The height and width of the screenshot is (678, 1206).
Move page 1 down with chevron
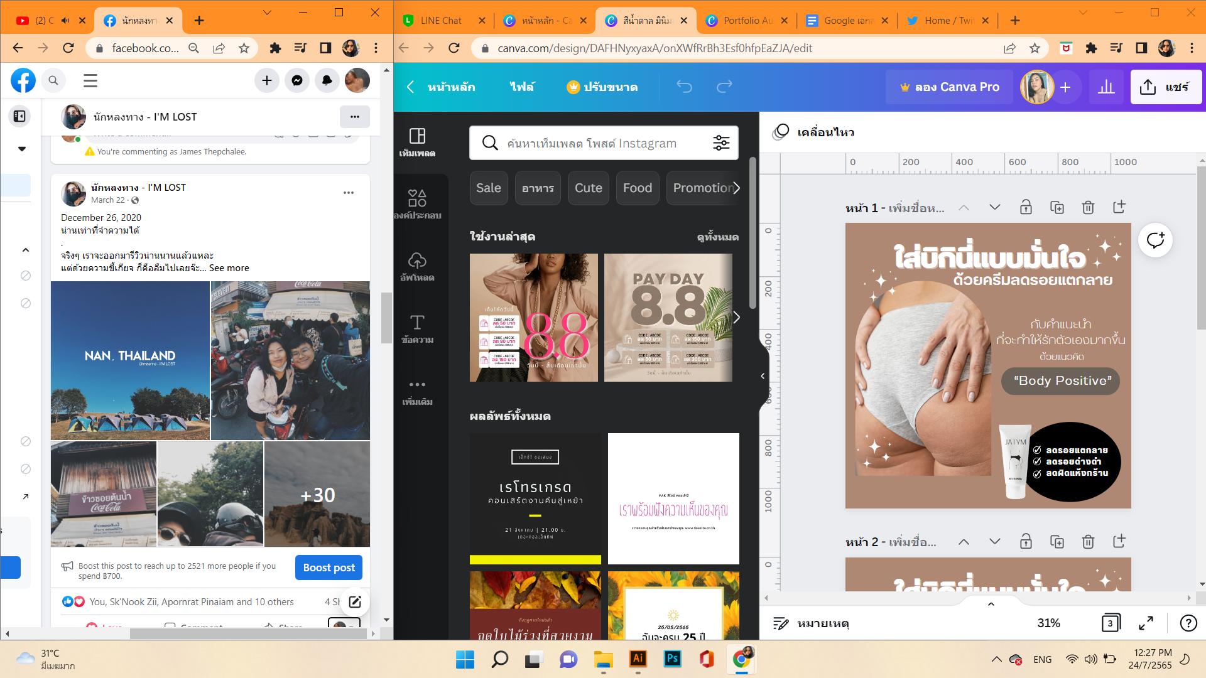tap(994, 207)
